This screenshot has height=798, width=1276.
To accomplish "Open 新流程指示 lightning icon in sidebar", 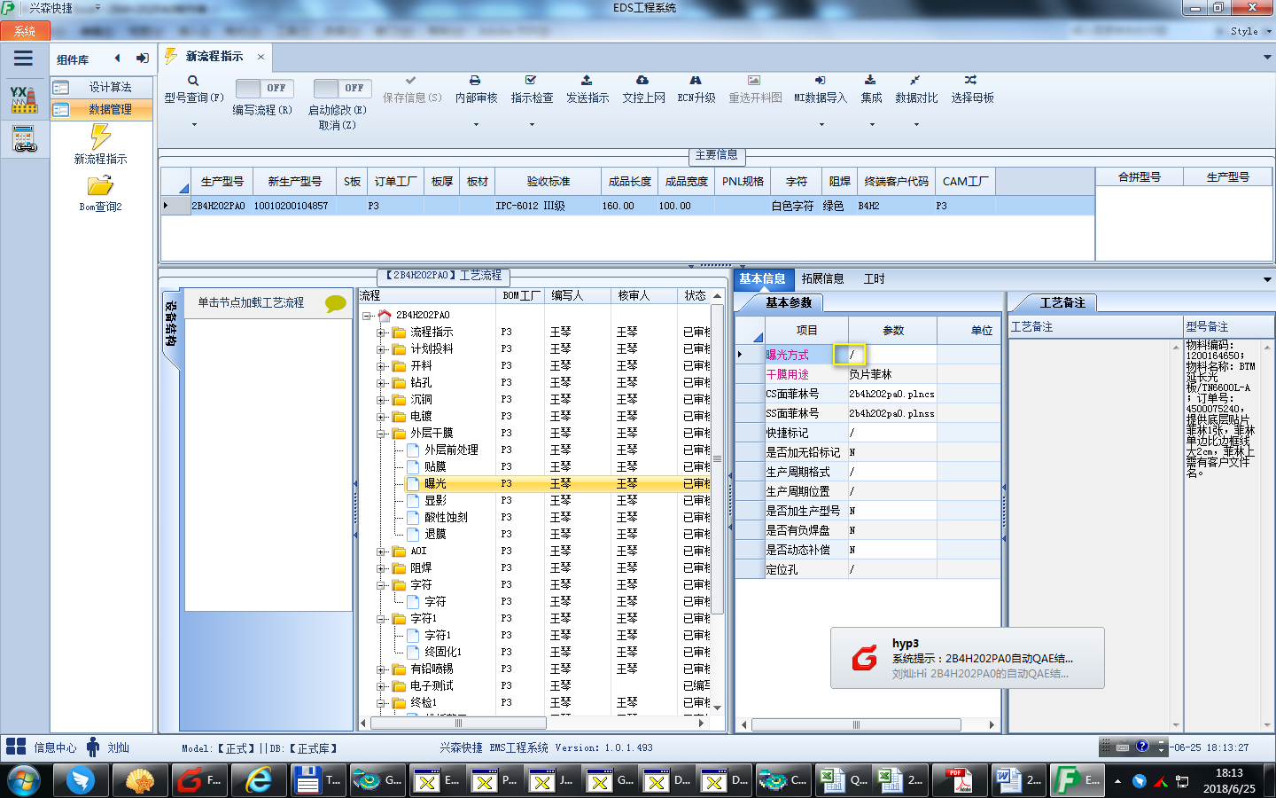I will click(100, 137).
